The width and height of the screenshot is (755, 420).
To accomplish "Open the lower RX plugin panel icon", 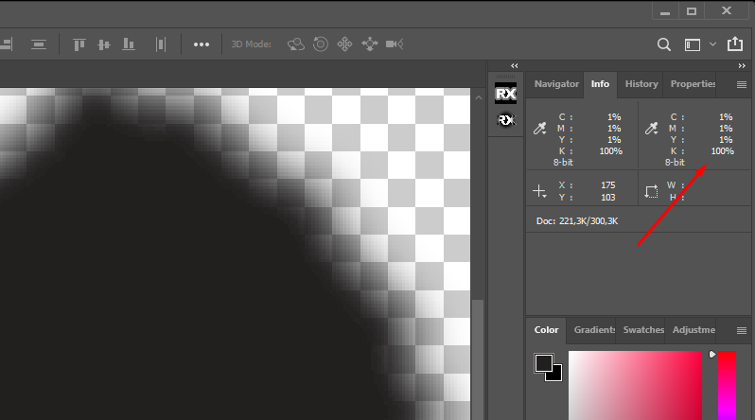I will [505, 120].
